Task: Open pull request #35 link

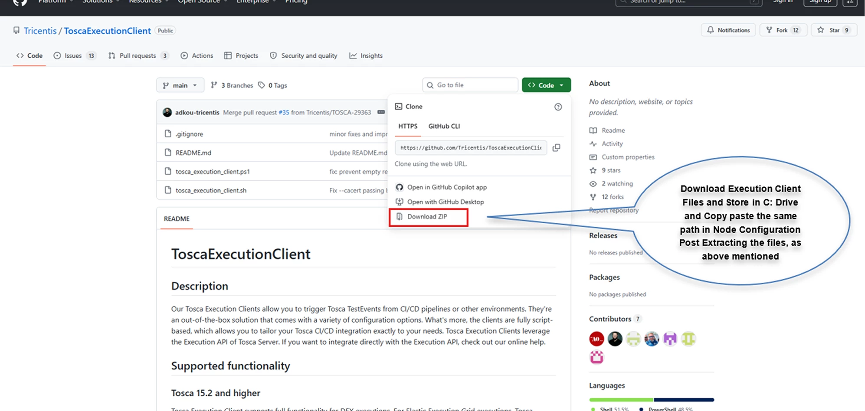Action: (x=284, y=113)
